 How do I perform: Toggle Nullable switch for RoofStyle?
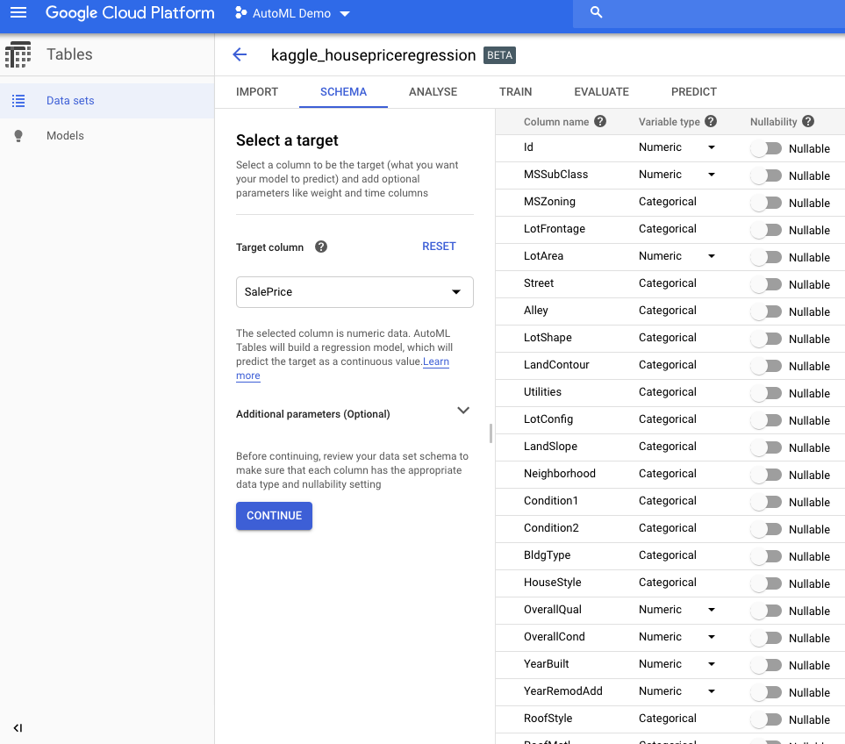coord(766,719)
